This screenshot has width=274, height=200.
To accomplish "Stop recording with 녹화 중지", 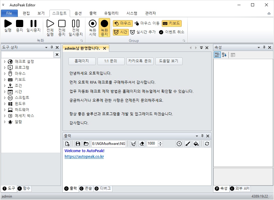I will tap(104, 27).
